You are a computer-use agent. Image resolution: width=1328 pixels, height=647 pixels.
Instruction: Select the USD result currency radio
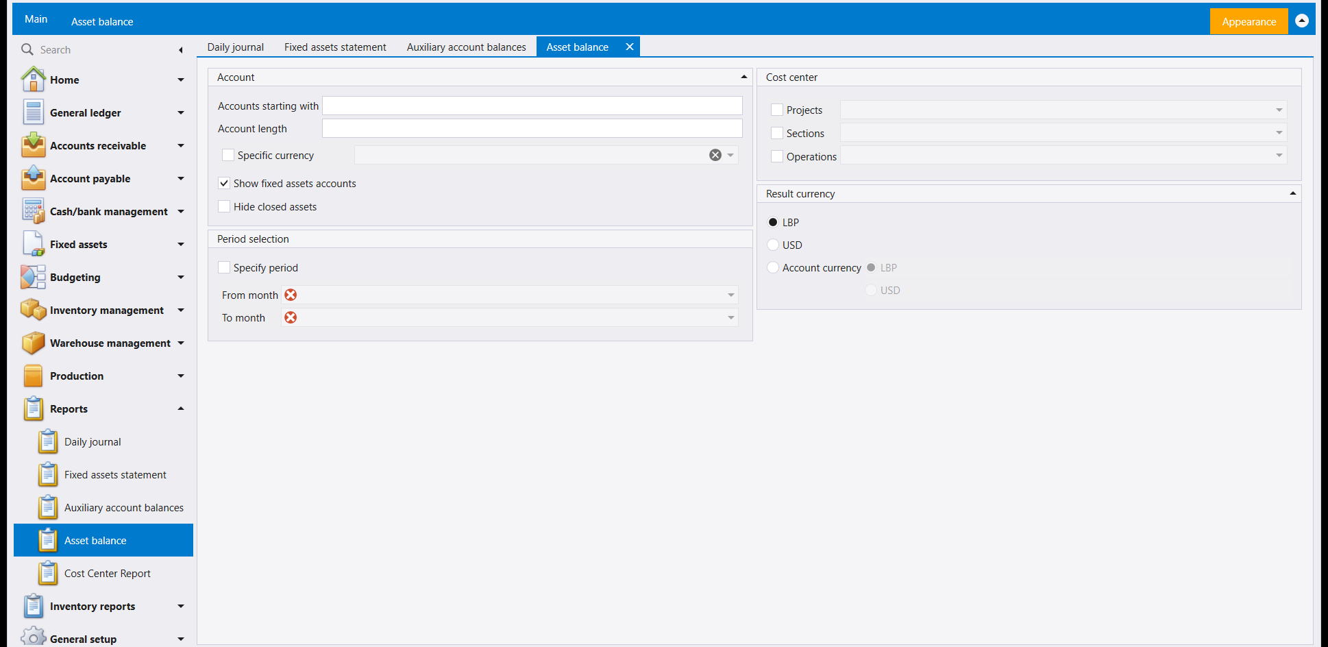[x=773, y=245]
